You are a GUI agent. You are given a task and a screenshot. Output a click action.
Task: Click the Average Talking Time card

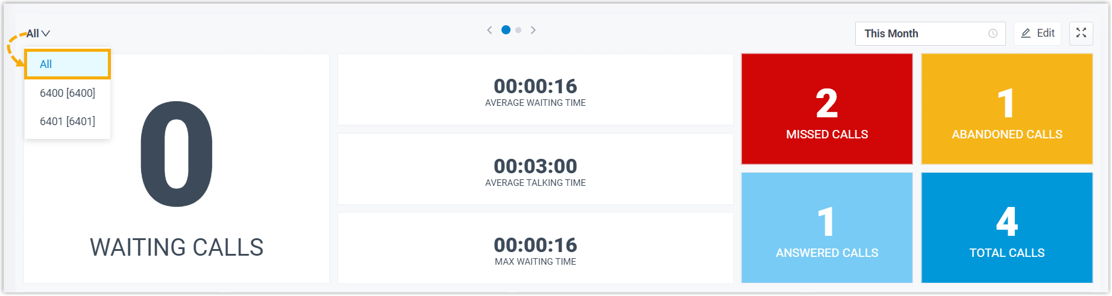tap(535, 169)
